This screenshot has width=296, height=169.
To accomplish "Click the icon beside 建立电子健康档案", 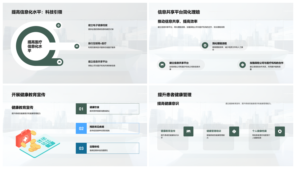I will pyautogui.click(x=58, y=25).
